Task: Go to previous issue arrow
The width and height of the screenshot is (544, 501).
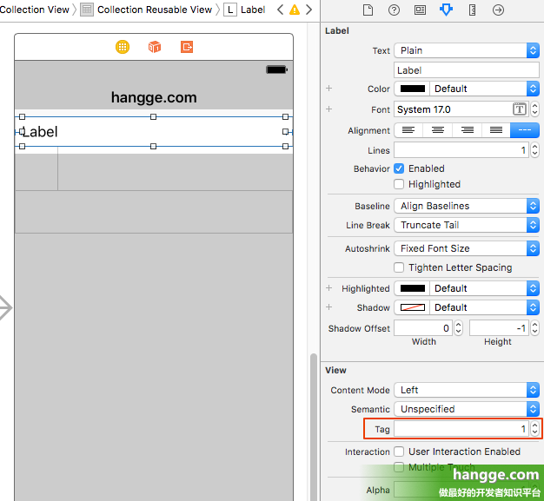Action: [x=281, y=10]
